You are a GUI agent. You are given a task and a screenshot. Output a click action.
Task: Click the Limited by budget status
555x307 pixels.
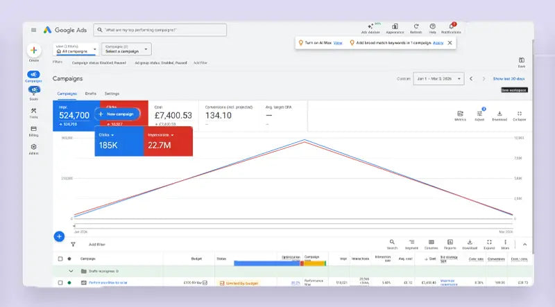[239, 283]
